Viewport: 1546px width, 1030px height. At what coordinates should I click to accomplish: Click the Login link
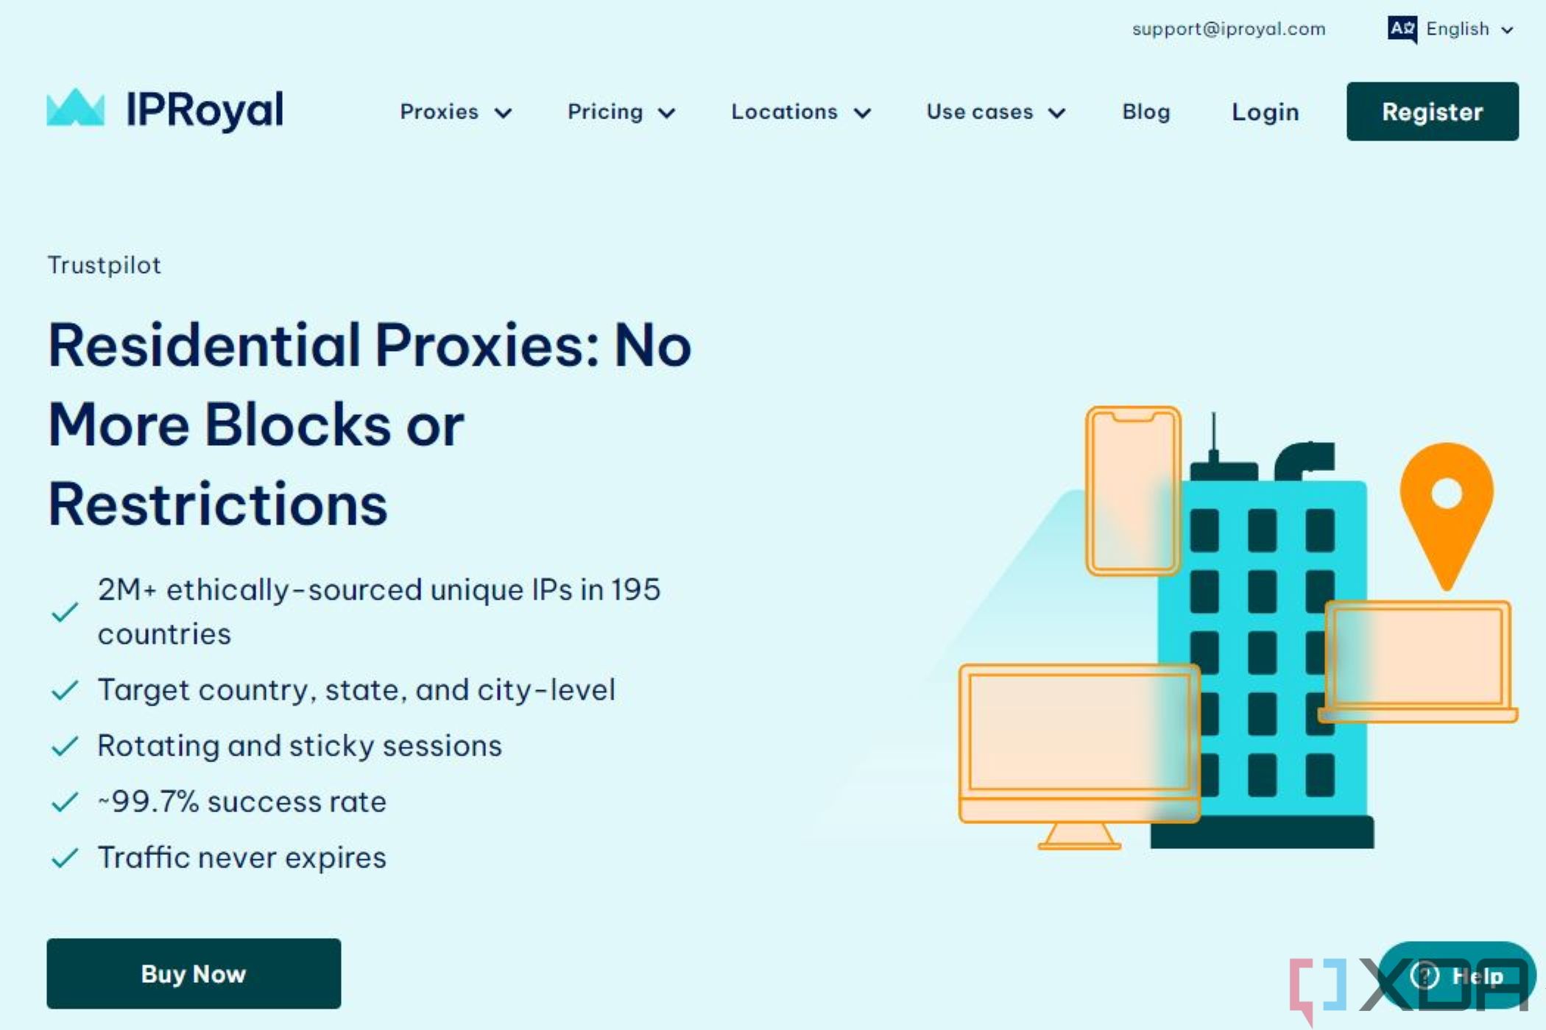tap(1266, 112)
